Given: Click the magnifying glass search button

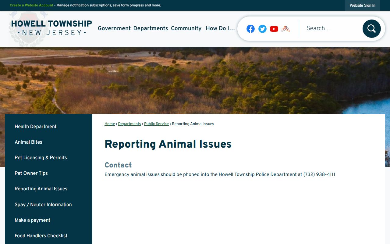Looking at the screenshot, I should [x=371, y=29].
